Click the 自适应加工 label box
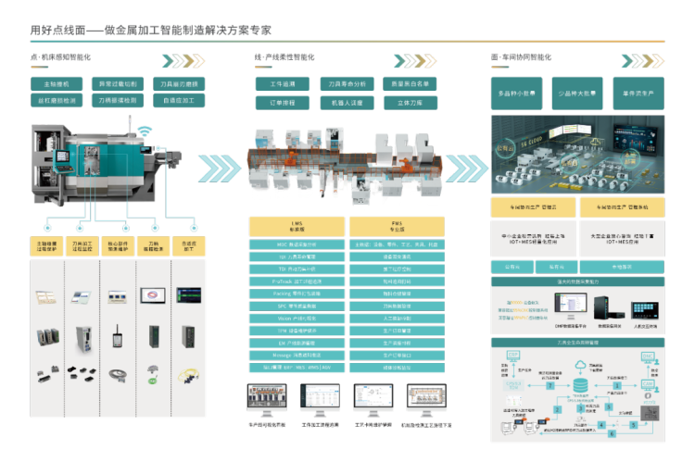This screenshot has height=475, width=695. [179, 100]
